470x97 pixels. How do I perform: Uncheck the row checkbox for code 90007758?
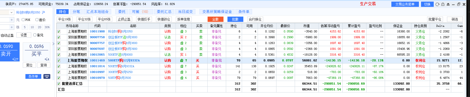click(59, 37)
